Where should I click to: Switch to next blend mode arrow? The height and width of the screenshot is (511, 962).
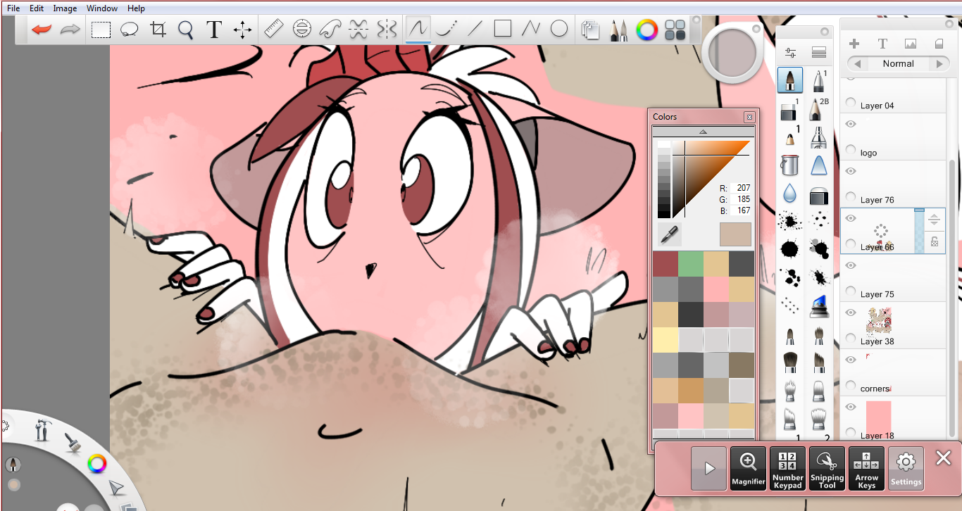[x=939, y=63]
